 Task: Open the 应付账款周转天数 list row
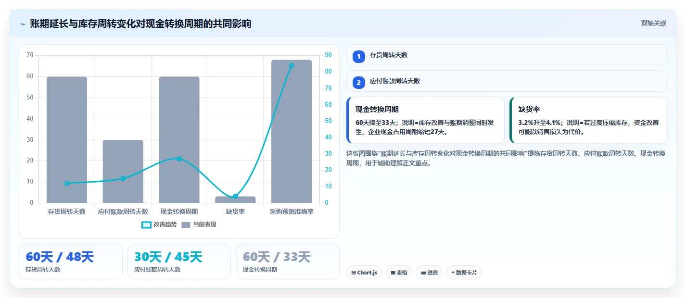(507, 81)
